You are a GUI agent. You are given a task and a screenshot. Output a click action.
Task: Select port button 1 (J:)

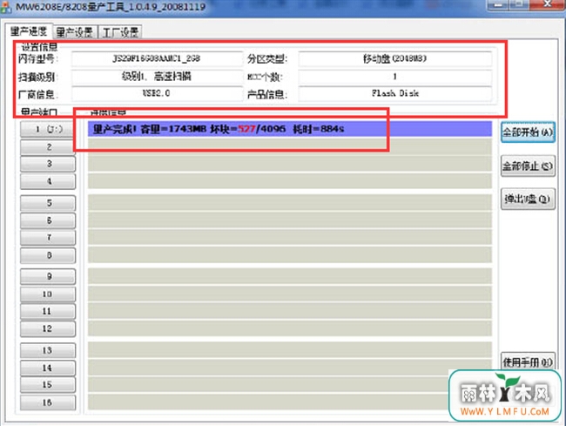48,129
